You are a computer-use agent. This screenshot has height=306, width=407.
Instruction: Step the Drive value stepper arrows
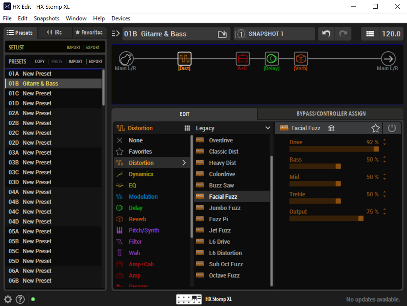384,142
